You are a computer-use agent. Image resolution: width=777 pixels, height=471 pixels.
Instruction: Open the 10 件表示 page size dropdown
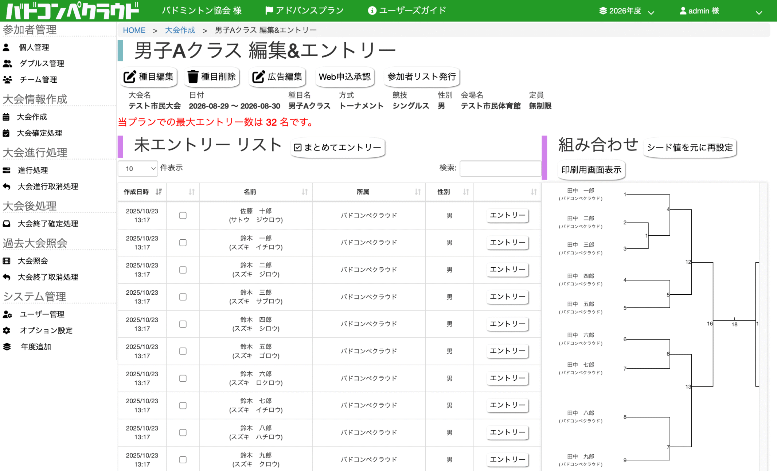(138, 169)
